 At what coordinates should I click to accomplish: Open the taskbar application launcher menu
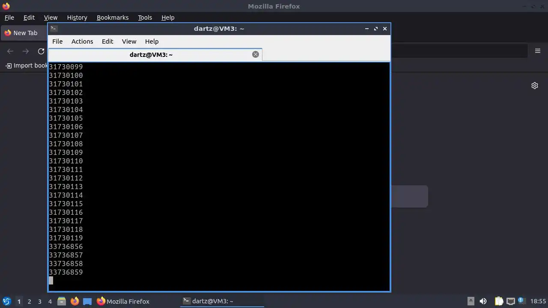pyautogui.click(x=6, y=301)
